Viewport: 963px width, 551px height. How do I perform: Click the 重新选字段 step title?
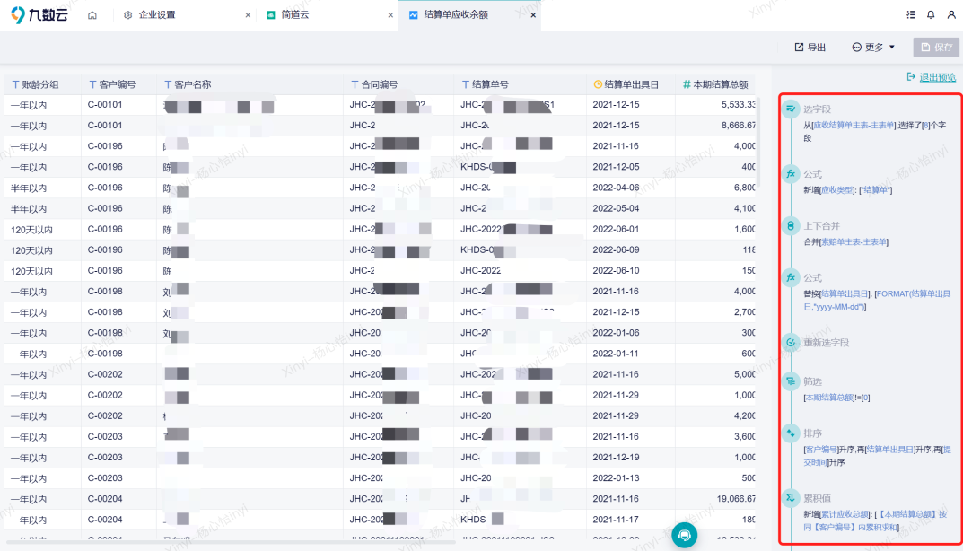[x=826, y=343]
